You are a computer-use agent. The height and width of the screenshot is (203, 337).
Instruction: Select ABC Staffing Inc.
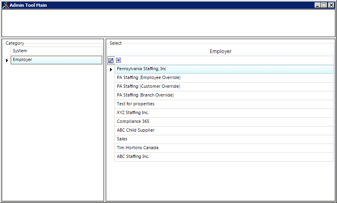click(x=224, y=157)
